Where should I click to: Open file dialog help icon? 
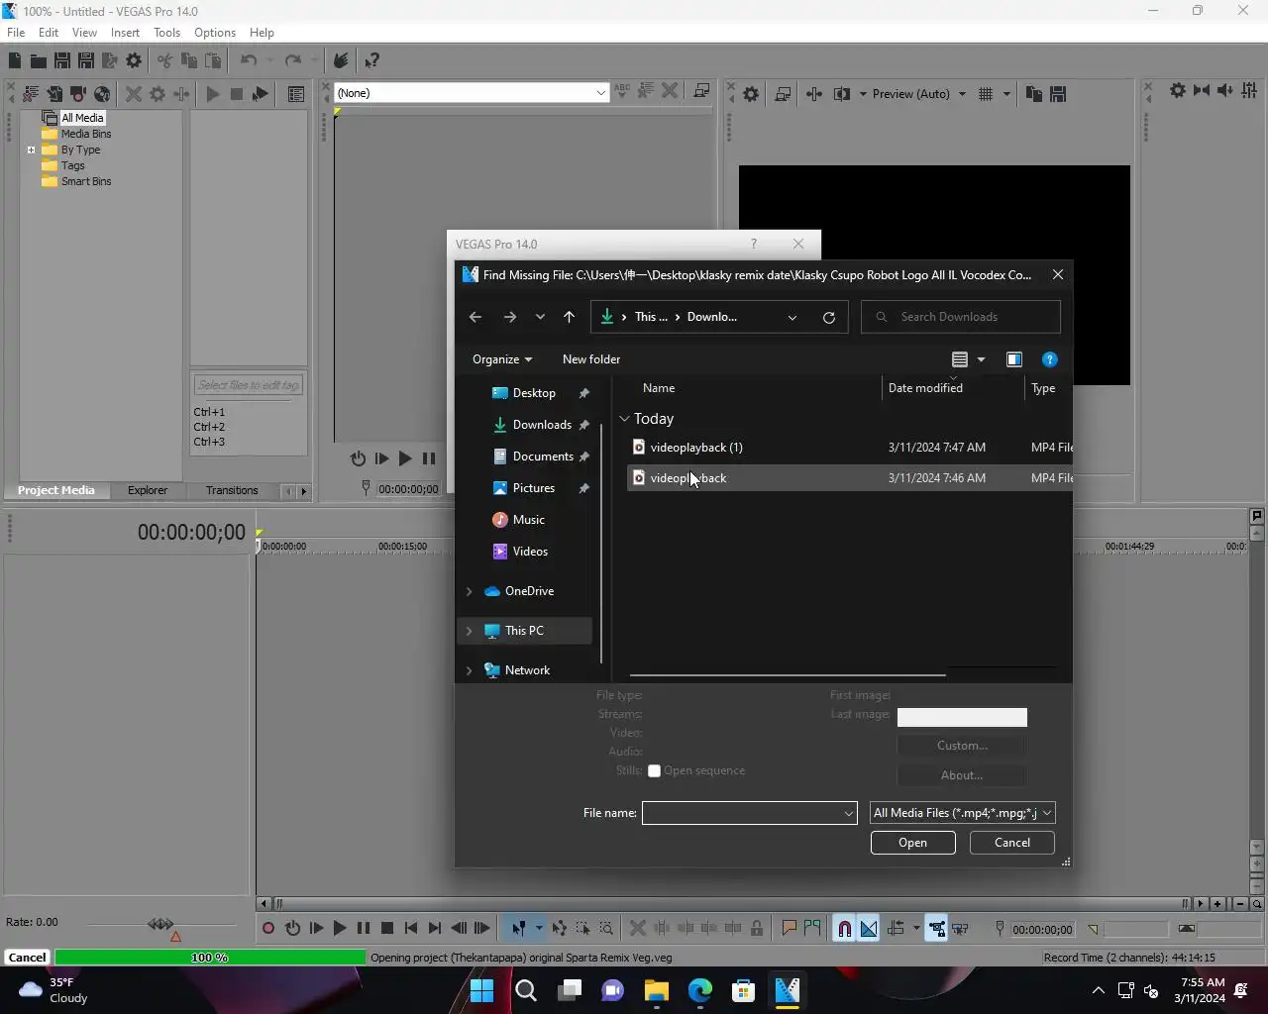click(1050, 359)
